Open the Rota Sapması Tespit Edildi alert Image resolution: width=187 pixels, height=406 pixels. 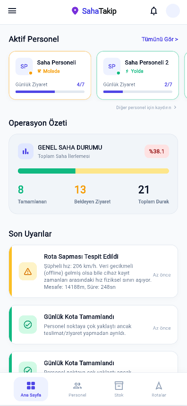point(93,271)
